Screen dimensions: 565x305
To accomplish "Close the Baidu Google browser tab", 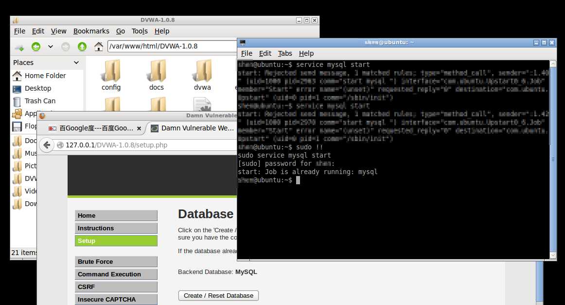I will (139, 128).
